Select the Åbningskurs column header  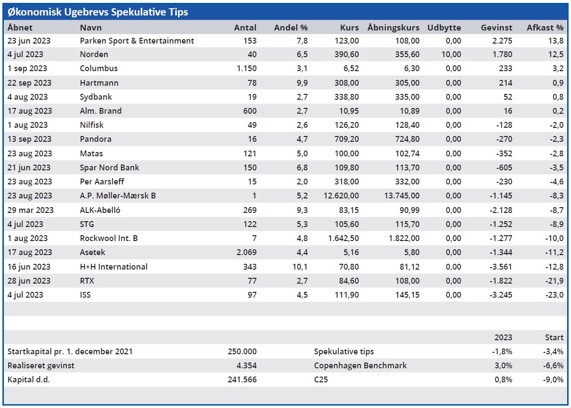click(x=393, y=28)
